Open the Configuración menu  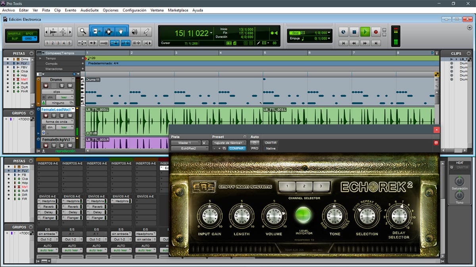(x=134, y=10)
